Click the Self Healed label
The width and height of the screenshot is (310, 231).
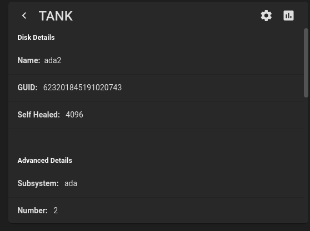(39, 115)
